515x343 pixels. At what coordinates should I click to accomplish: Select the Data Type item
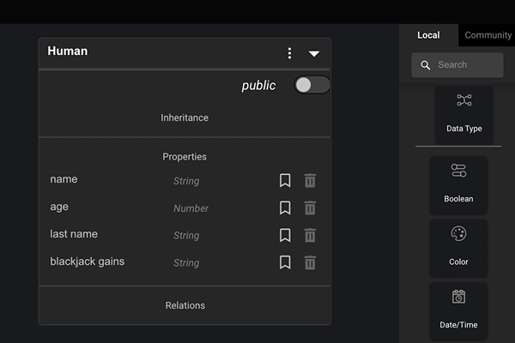pos(464,114)
